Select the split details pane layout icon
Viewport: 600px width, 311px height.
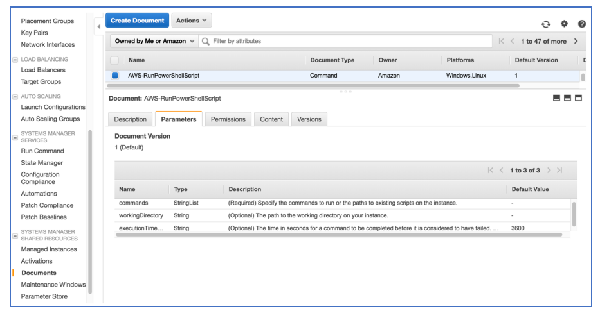coord(567,98)
